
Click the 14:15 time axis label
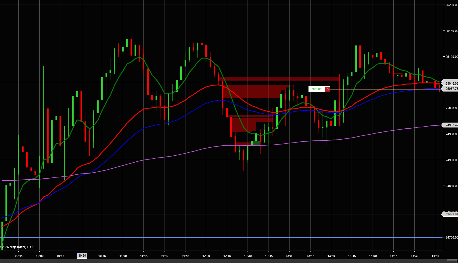coord(394,256)
